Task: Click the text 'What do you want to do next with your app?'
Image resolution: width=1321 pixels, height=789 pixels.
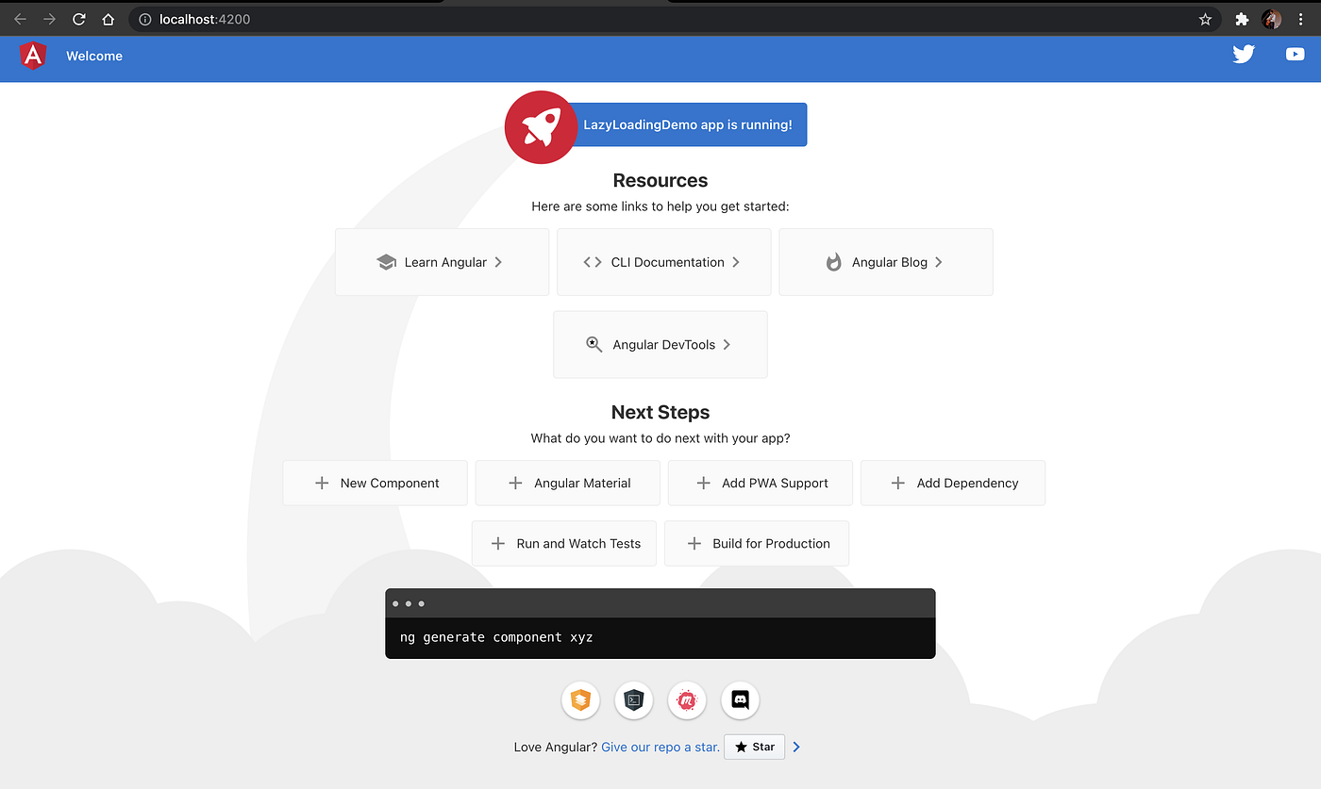Action: (660, 438)
